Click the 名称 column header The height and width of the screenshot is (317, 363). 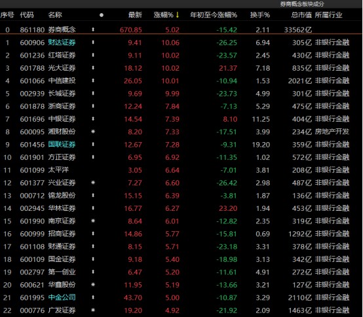coord(55,15)
